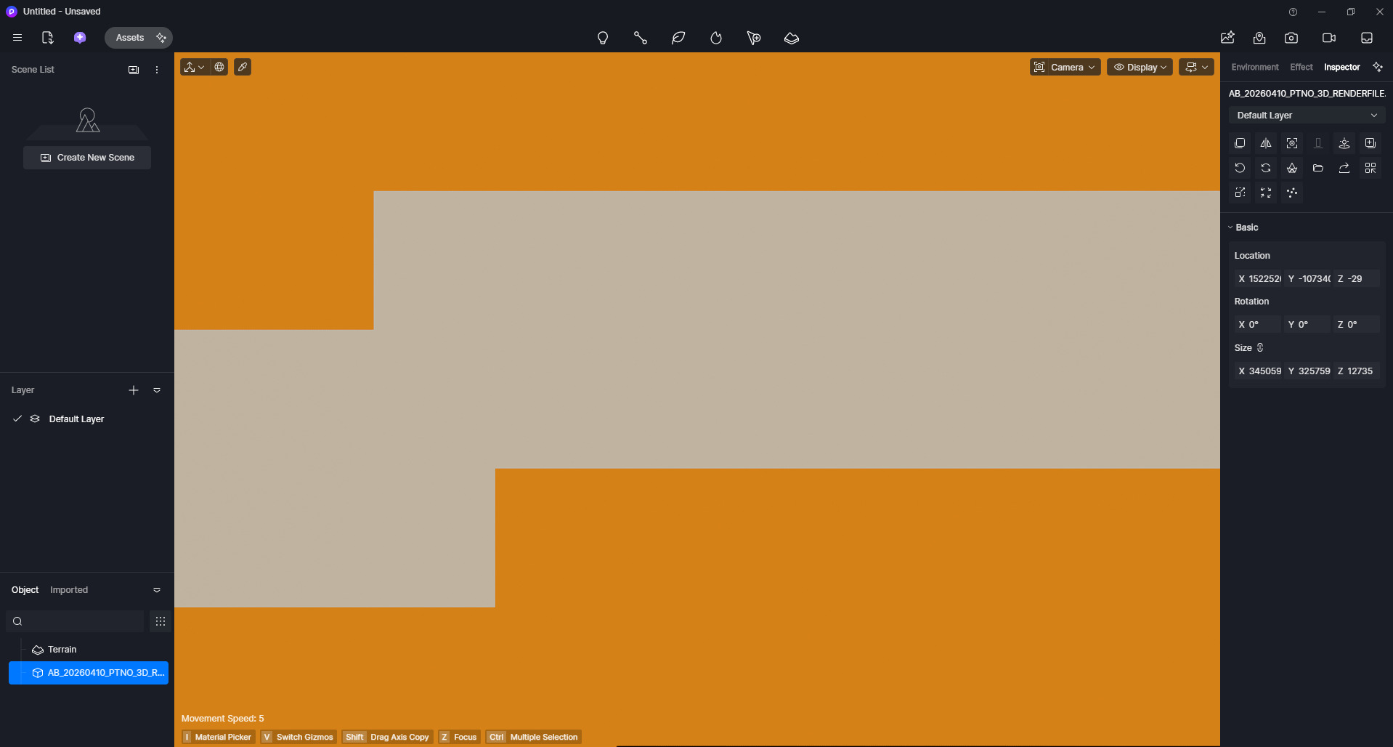Open the Default Layer dropdown in Inspector
Image resolution: width=1393 pixels, height=747 pixels.
[x=1307, y=116]
